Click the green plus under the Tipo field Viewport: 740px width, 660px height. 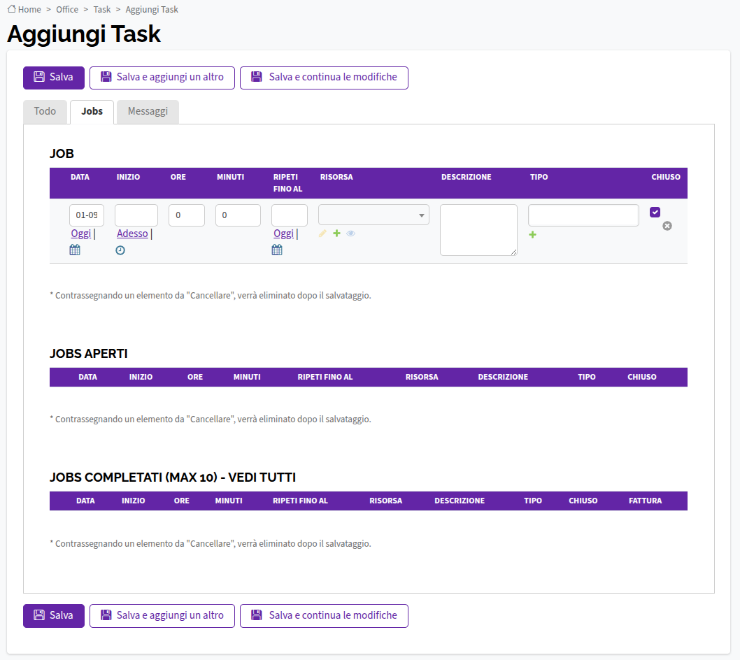(x=532, y=234)
